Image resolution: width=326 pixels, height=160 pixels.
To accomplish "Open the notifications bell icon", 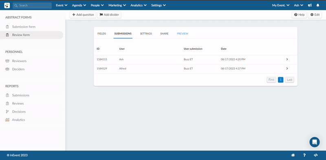I will (x=318, y=5).
